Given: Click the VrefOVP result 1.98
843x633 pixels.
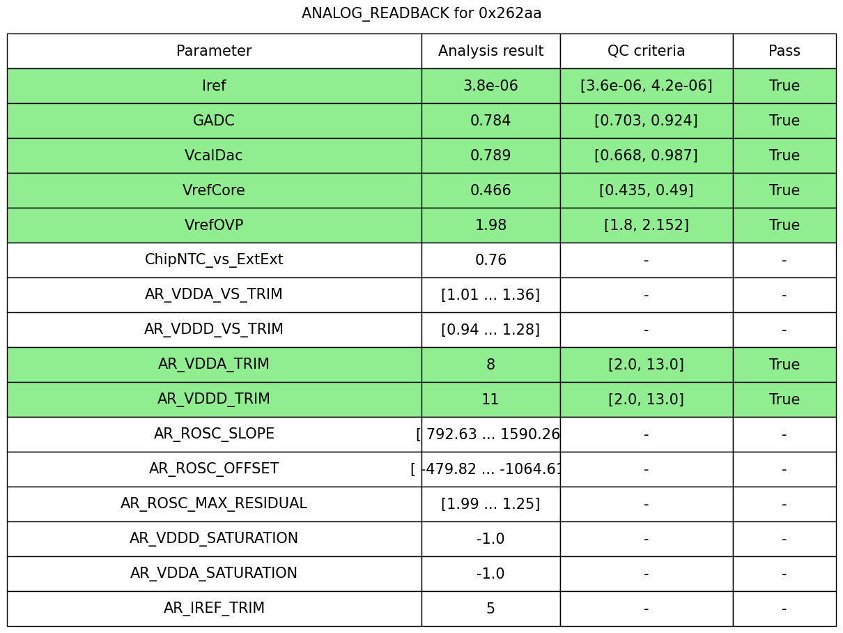Looking at the screenshot, I should click(490, 225).
